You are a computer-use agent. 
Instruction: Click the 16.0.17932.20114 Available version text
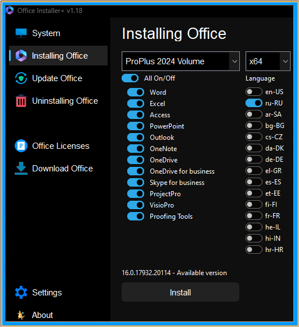coord(174,273)
